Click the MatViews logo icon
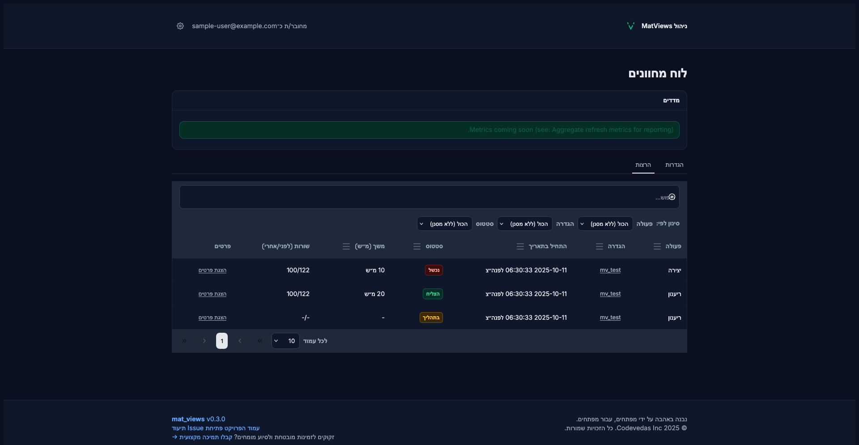 pyautogui.click(x=631, y=26)
